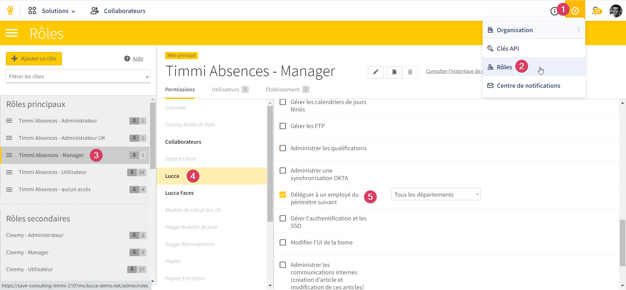Viewport: 626px width, 290px height.
Task: Click the permissions panel scrollbar thumb
Action: (x=622, y=243)
